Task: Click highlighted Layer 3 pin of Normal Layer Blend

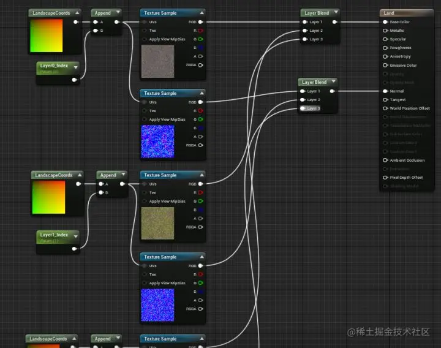Action: [x=303, y=108]
